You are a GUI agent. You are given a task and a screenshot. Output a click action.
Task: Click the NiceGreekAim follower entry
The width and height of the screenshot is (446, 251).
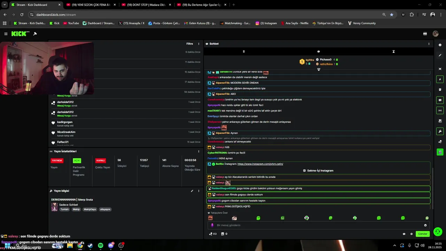[66, 132]
